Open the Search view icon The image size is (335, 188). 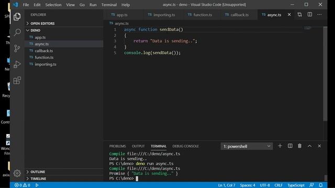(17, 32)
